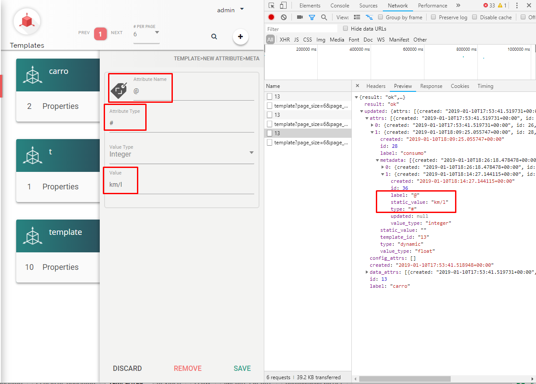Screen dimensions: 536x384
Task: Click the horizontal scrollbar in the Preview pane
Action: (x=405, y=379)
